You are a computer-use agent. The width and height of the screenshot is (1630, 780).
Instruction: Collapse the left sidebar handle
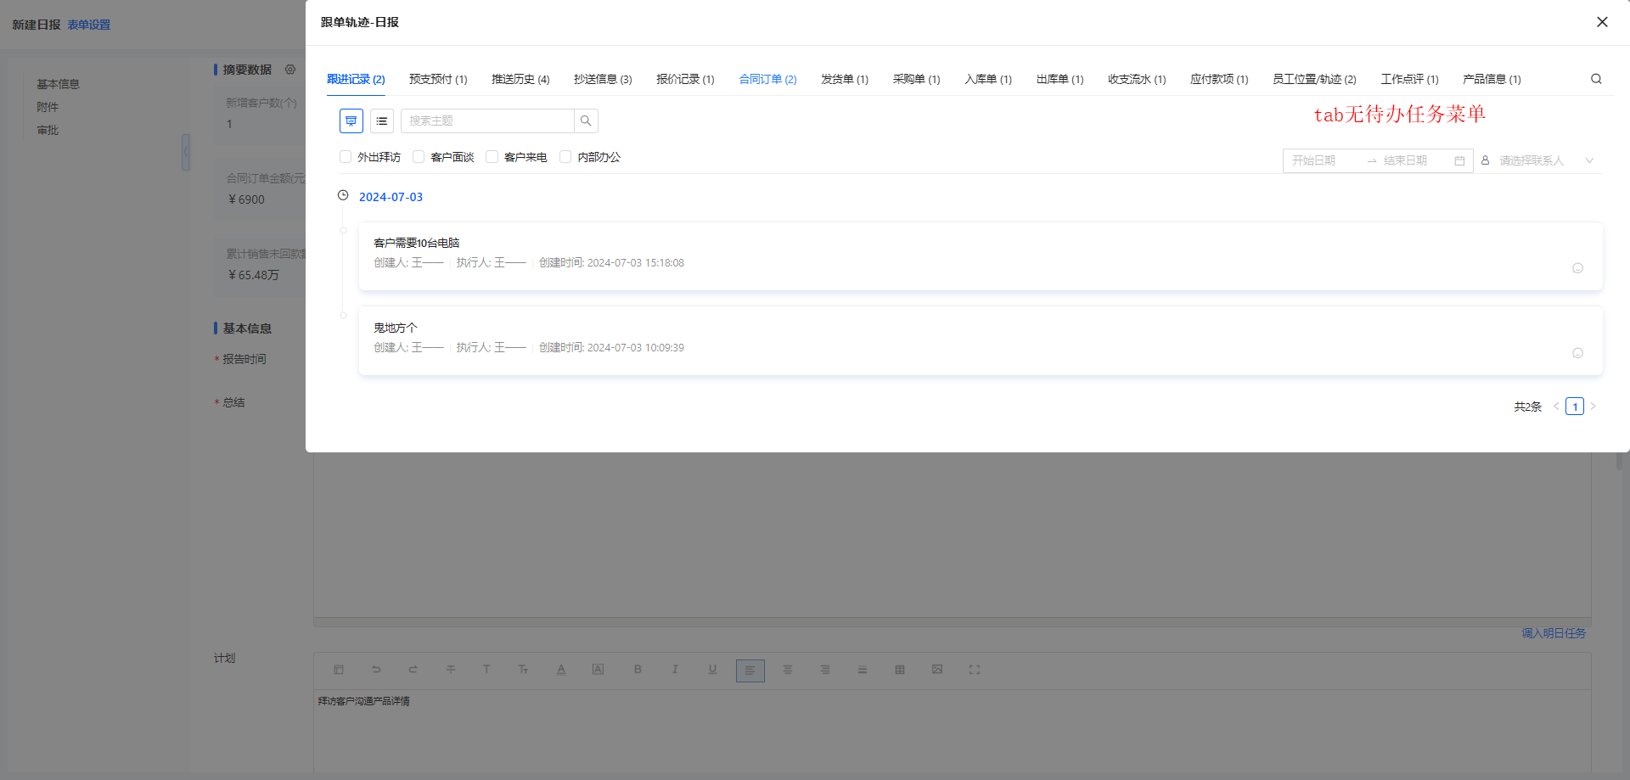coord(185,152)
